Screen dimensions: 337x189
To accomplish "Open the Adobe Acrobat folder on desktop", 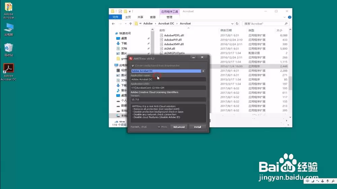I will [x=8, y=11].
